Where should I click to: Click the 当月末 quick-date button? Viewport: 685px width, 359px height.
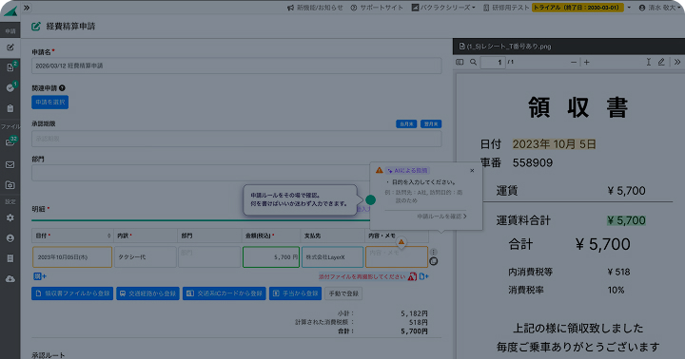pyautogui.click(x=406, y=123)
